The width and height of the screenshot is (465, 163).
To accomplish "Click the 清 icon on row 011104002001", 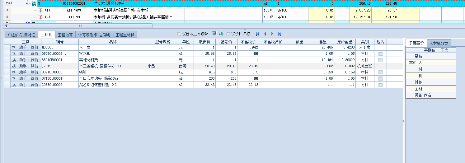I will pos(34,3).
